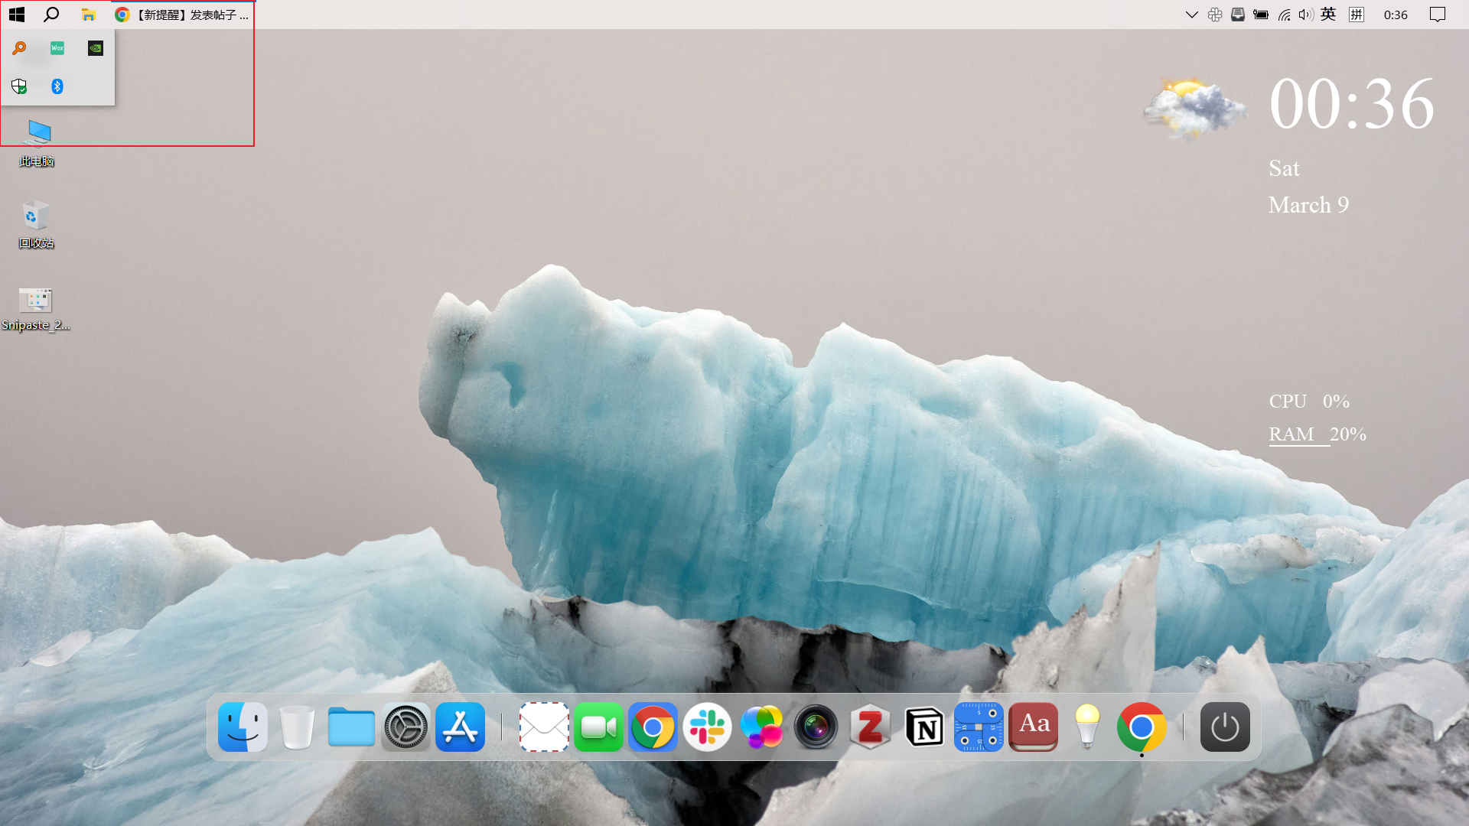Open the Dictionary Aa dock icon
1469x826 pixels.
pyautogui.click(x=1033, y=727)
